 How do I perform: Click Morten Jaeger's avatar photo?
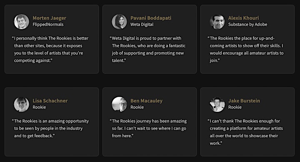(x=21, y=21)
